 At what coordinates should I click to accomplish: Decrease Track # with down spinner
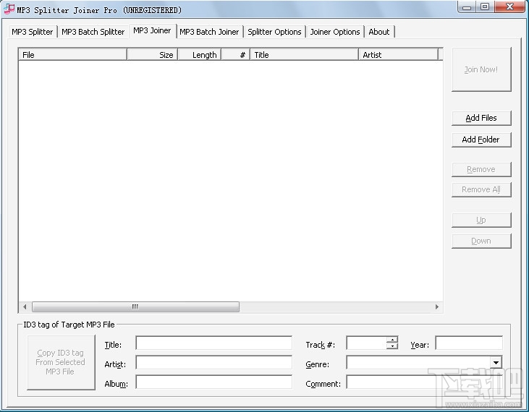coord(392,346)
